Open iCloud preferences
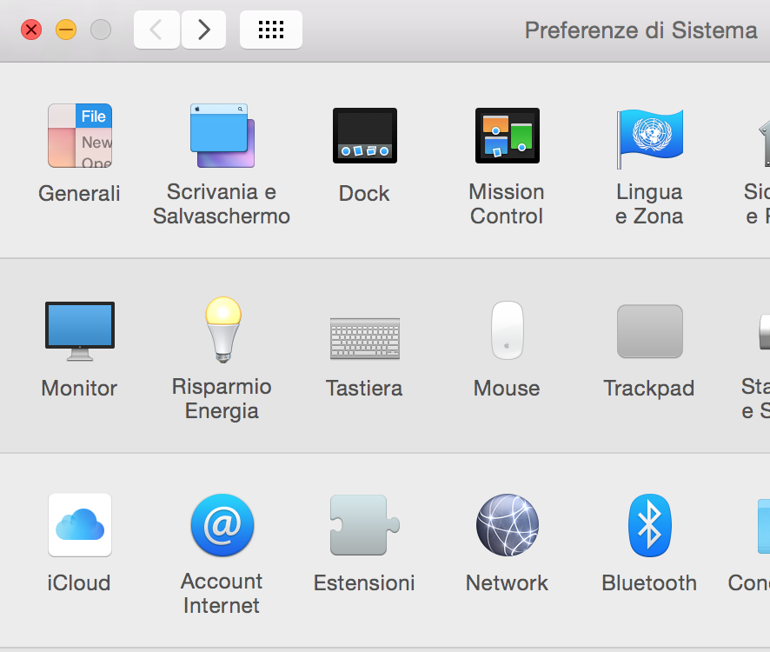The height and width of the screenshot is (652, 770). coord(80,525)
